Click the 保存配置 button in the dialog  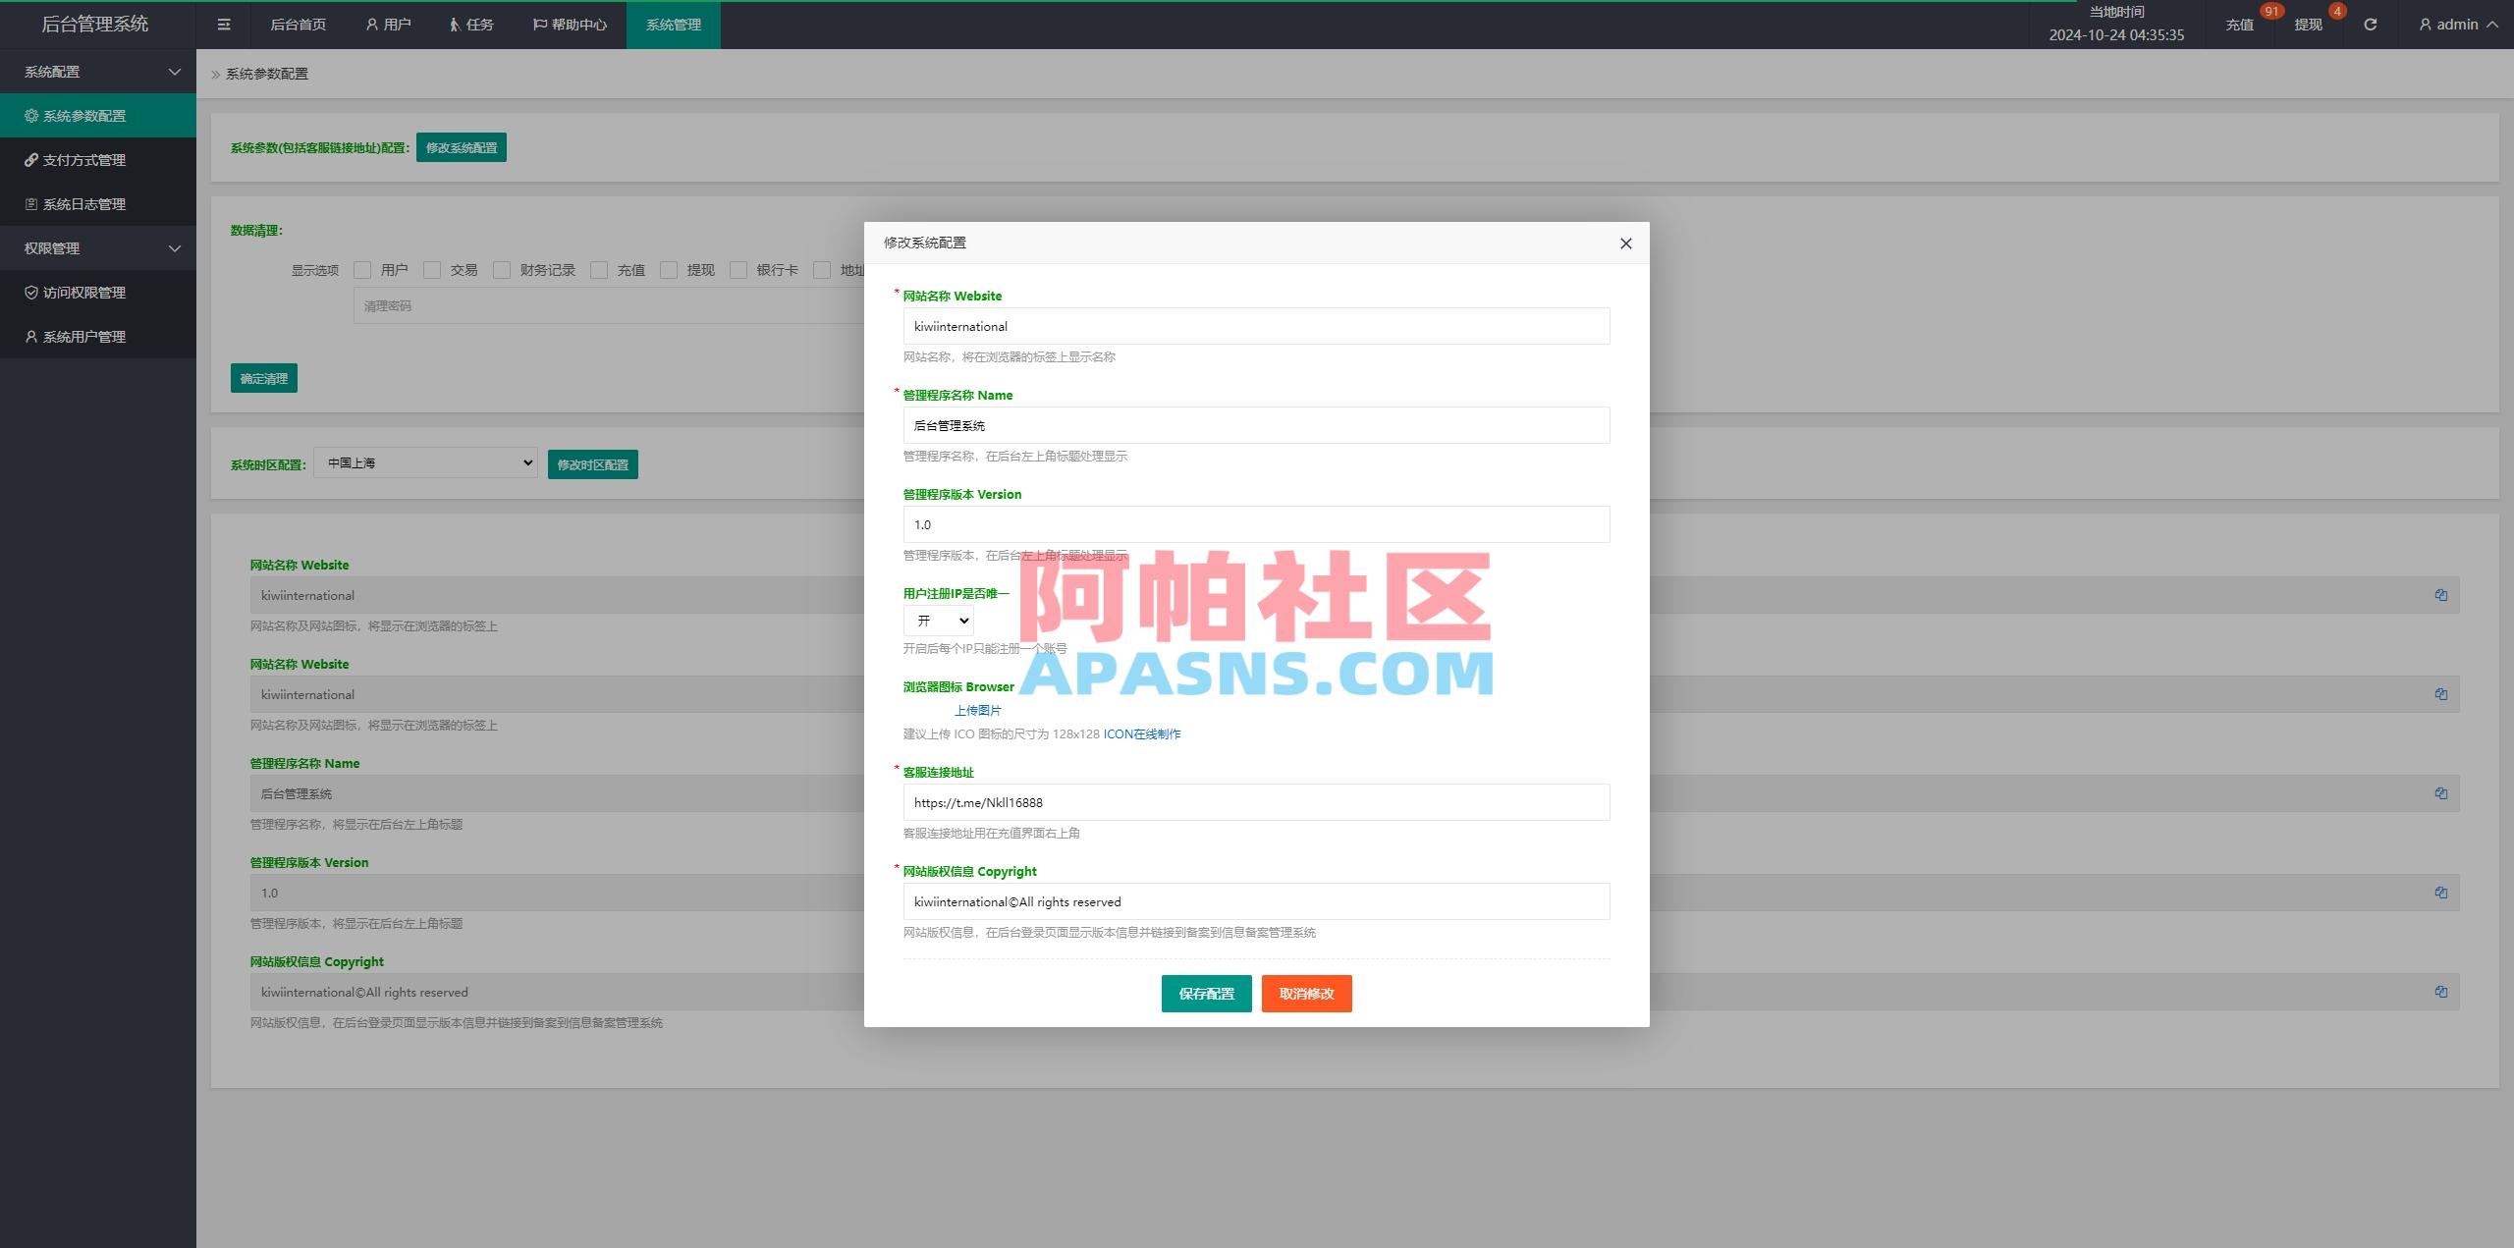1206,993
